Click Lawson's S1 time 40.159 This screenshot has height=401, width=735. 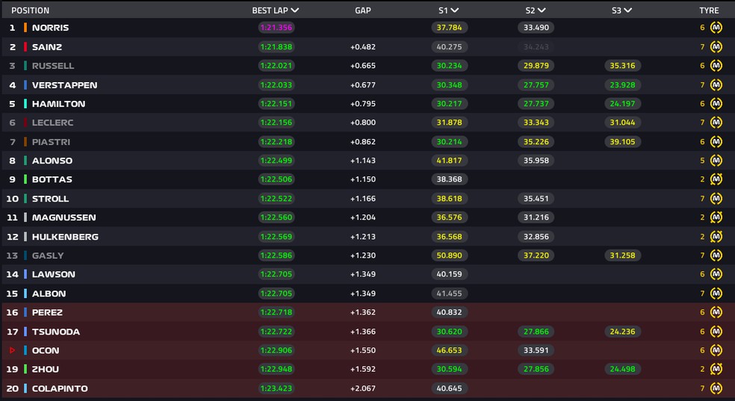(x=449, y=274)
